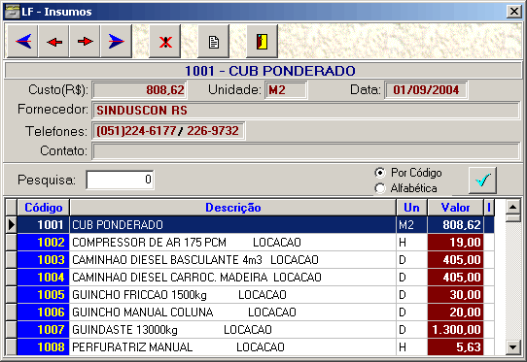This screenshot has height=362, width=527.
Task: Click unit cell H in row 1002
Action: [x=411, y=243]
